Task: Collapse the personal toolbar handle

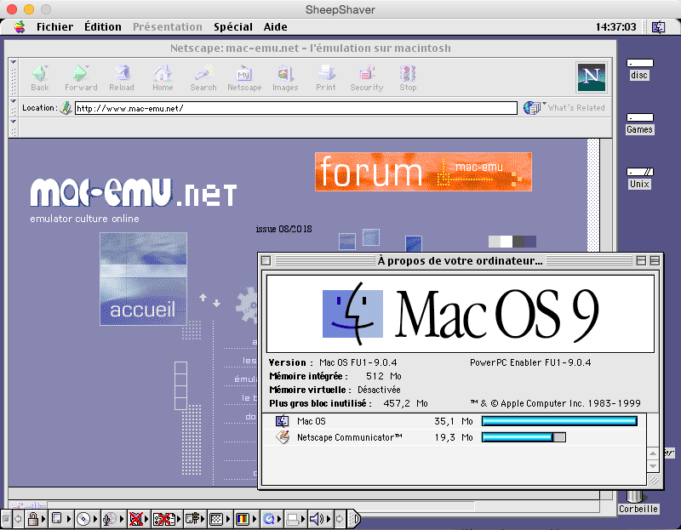Action: click(13, 127)
